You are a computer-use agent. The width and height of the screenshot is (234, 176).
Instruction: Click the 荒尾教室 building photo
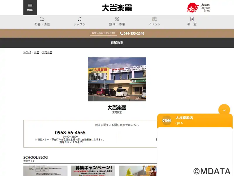click(117, 79)
